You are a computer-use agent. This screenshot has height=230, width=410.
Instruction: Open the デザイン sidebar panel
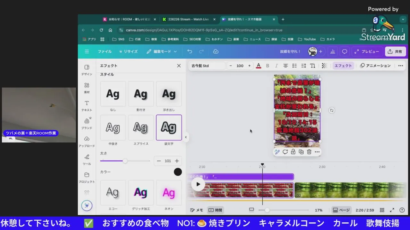[x=87, y=70]
